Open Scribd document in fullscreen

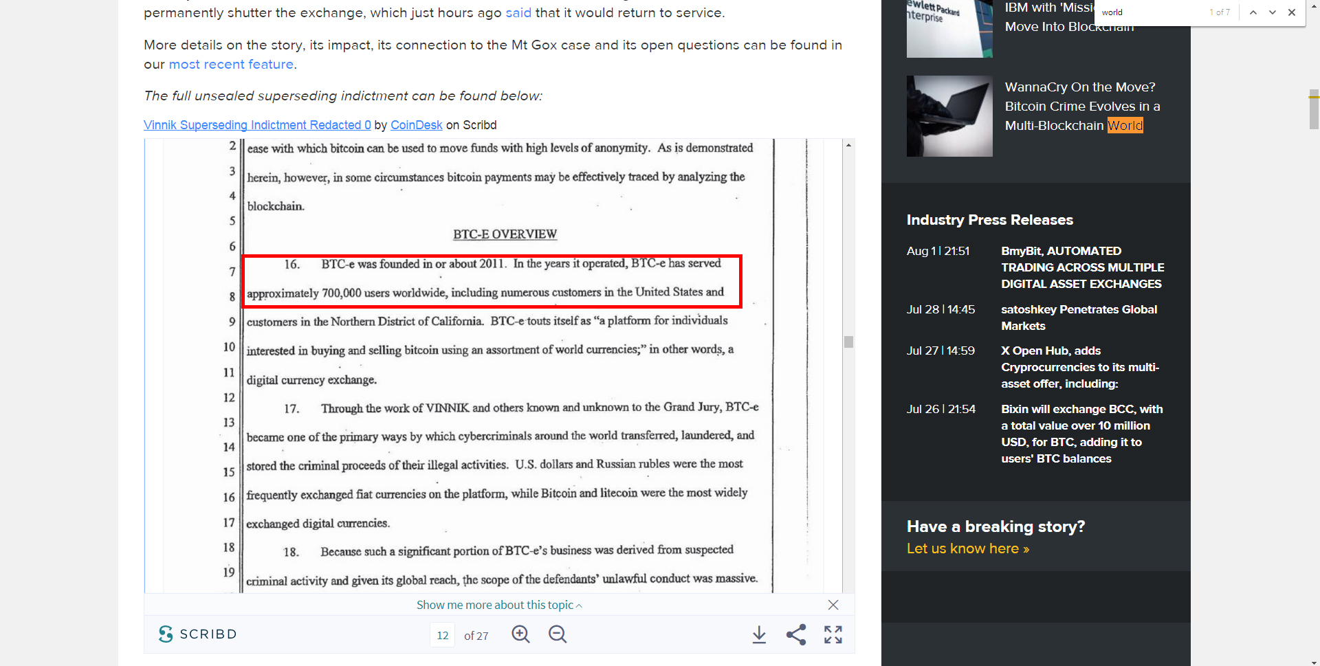833,634
